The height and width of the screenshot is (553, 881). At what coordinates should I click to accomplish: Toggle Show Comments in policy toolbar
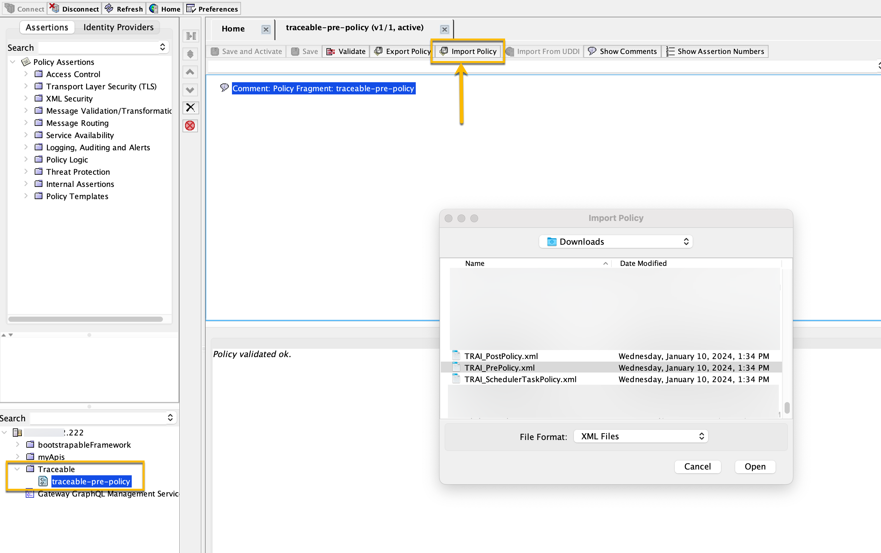(x=622, y=51)
